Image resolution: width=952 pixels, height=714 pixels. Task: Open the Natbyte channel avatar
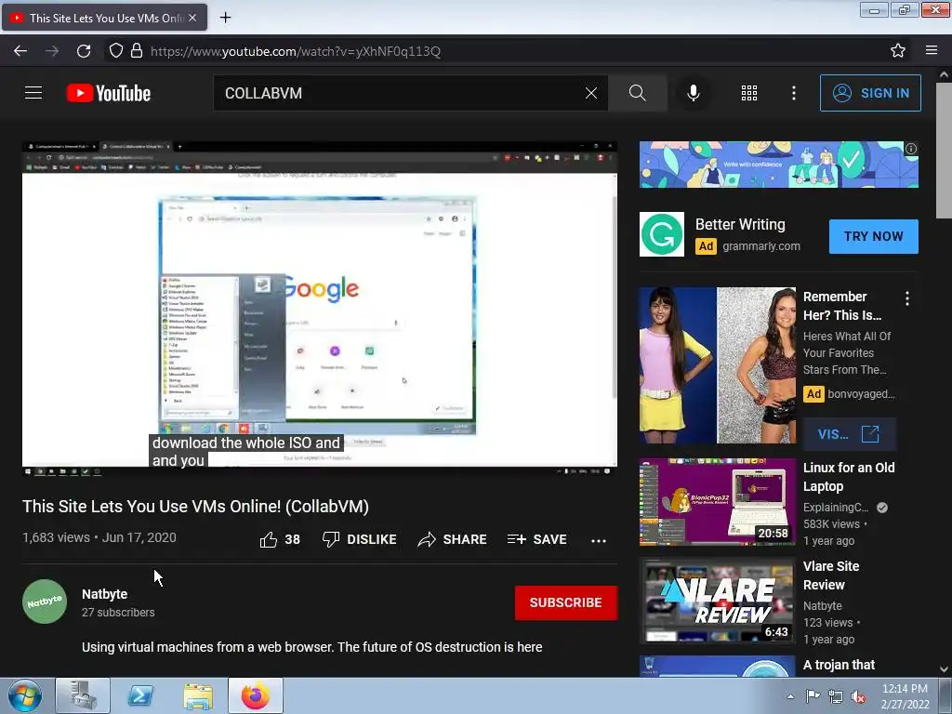point(45,602)
